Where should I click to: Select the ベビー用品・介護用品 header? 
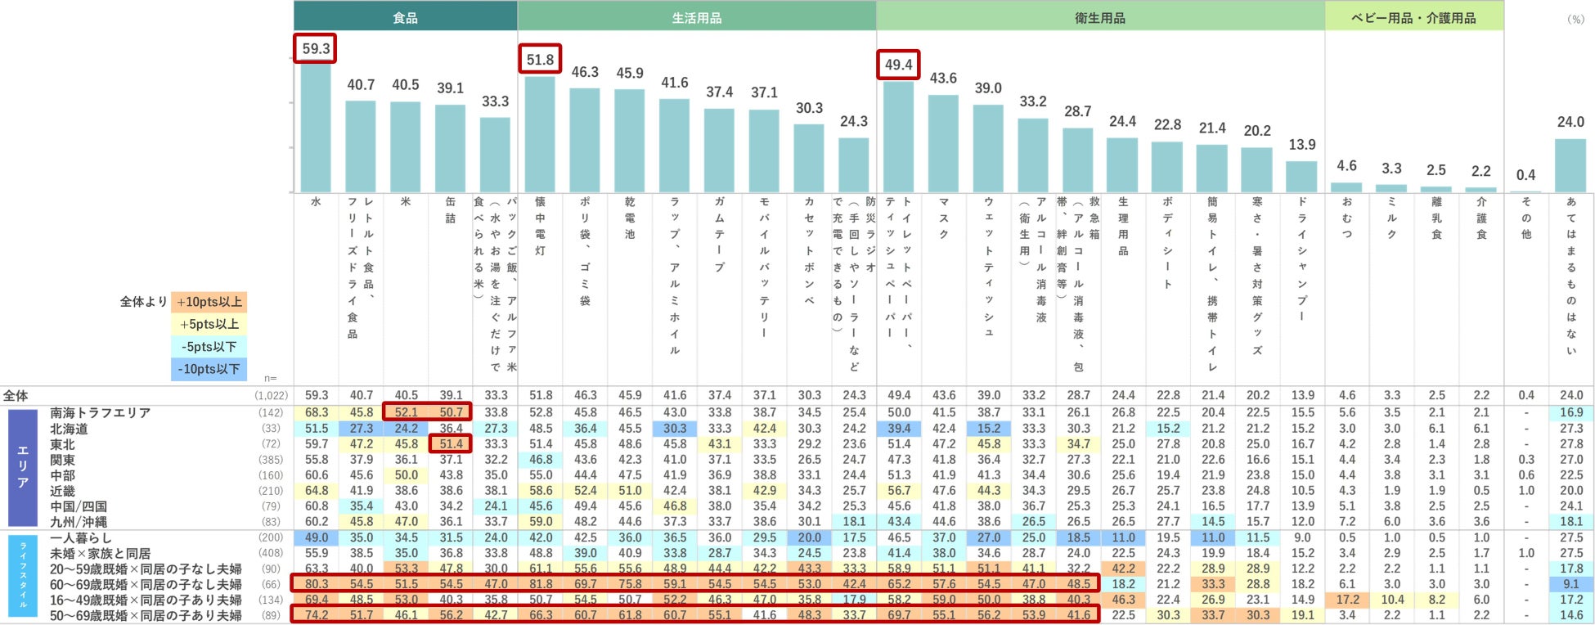click(x=1414, y=16)
